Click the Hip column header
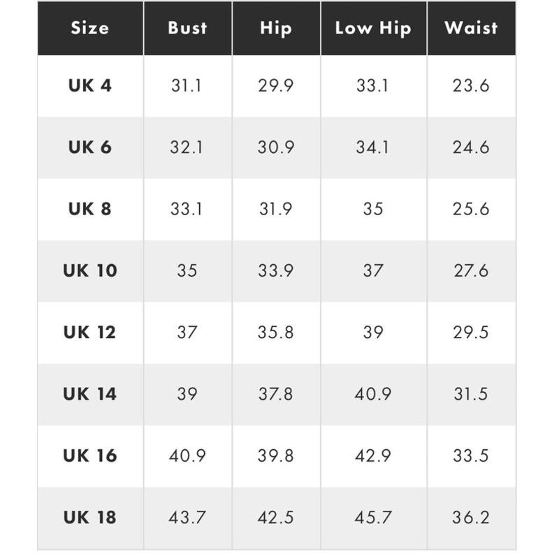Screen dimensions: 559x559 tap(276, 28)
